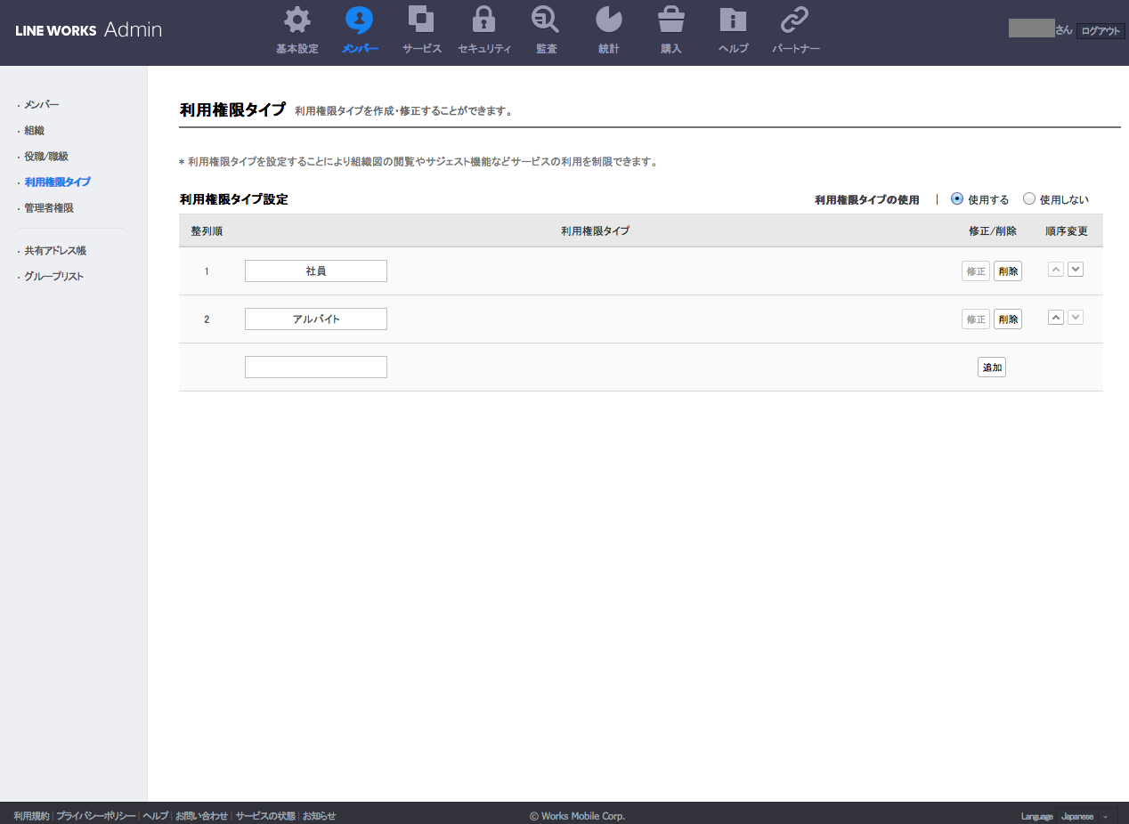This screenshot has height=824, width=1129.
Task: Click the 追加 button
Action: 992,368
